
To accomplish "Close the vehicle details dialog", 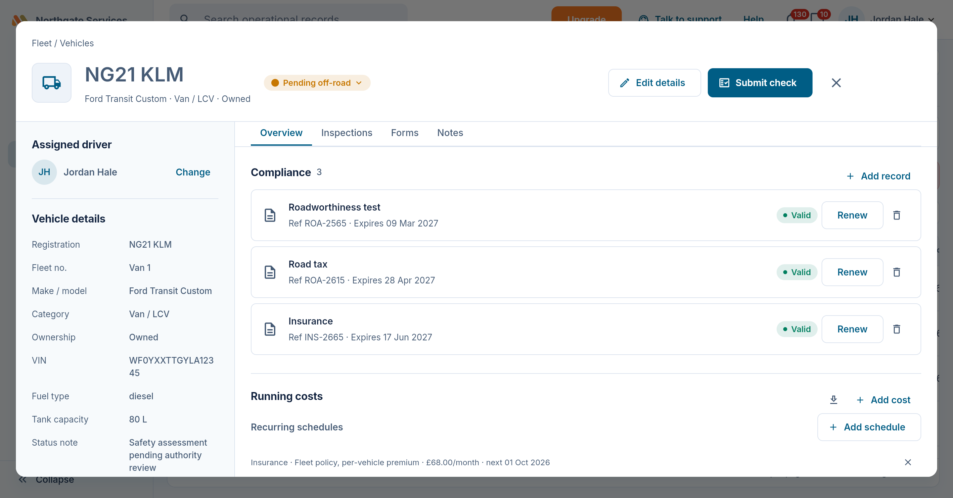I will (836, 82).
